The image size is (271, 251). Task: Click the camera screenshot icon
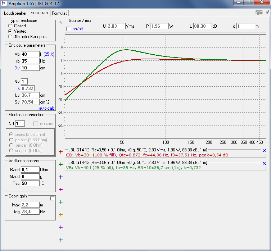[x=259, y=13]
